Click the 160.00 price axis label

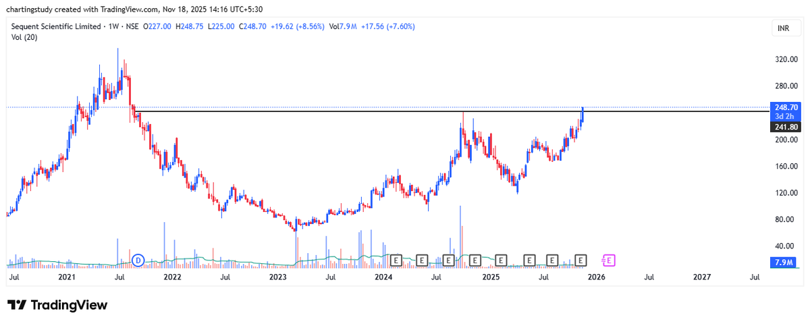(x=787, y=166)
